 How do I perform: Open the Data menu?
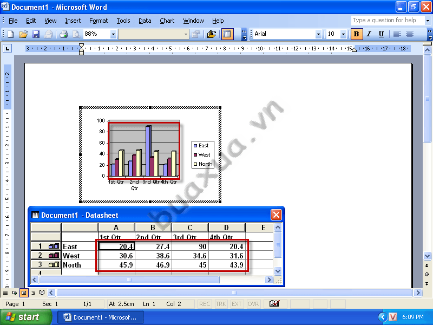point(145,21)
